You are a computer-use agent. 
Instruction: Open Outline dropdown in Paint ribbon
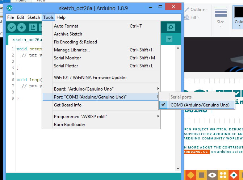pos(196,9)
